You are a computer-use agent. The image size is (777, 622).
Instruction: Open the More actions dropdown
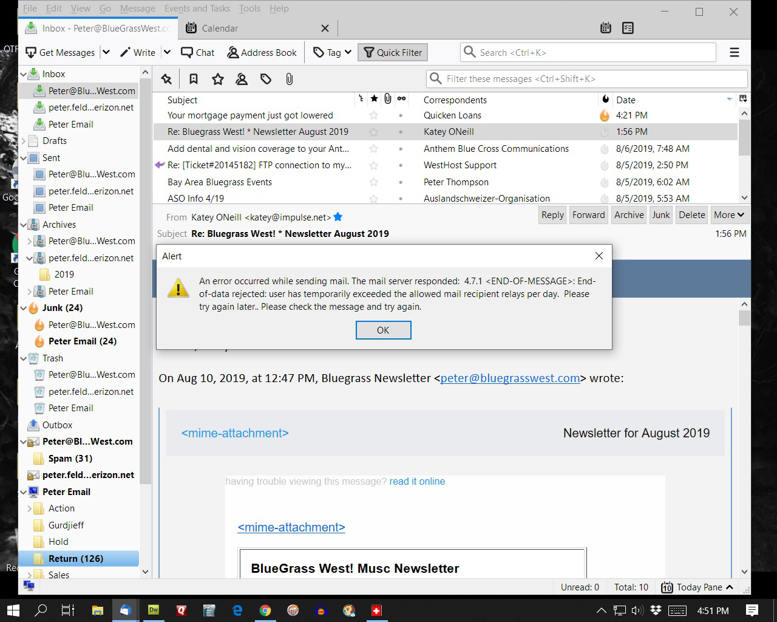729,215
